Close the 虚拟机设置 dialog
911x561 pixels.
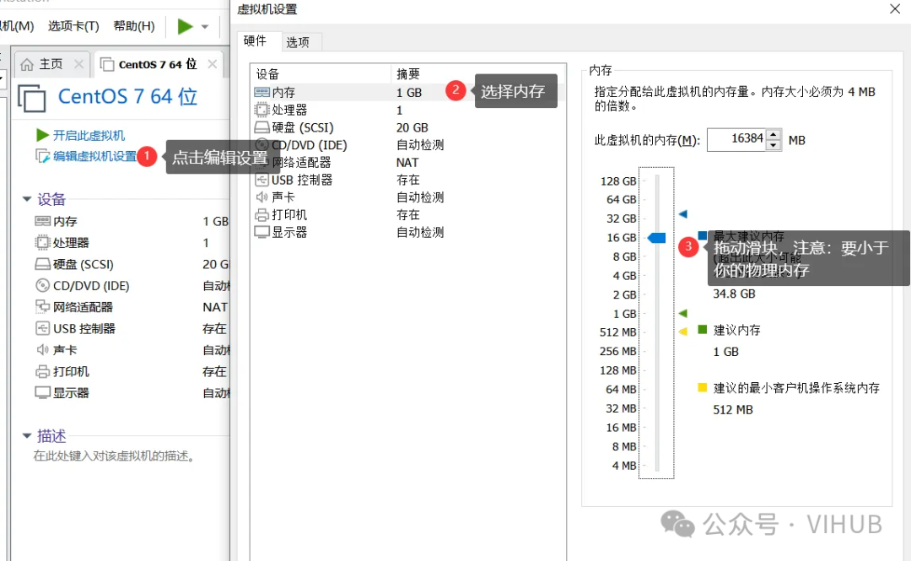895,8
